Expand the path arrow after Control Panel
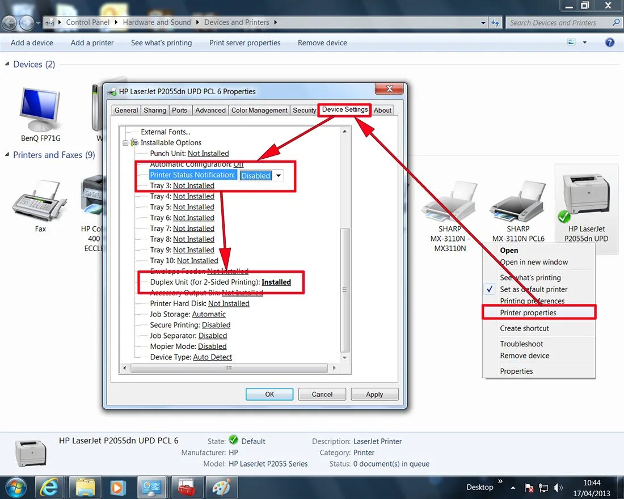624x499 pixels. (x=116, y=22)
